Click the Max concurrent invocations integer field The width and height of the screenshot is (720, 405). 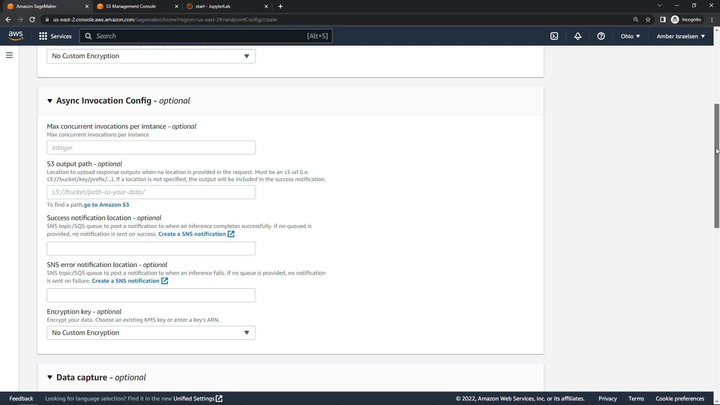pos(151,148)
